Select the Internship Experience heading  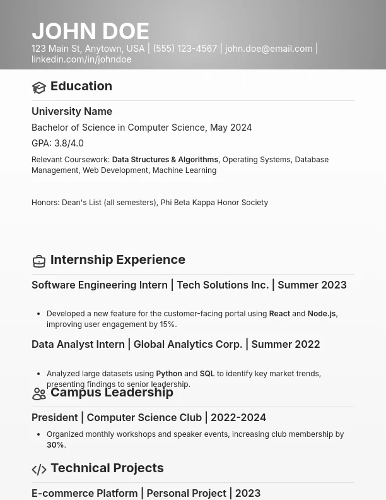[118, 259]
